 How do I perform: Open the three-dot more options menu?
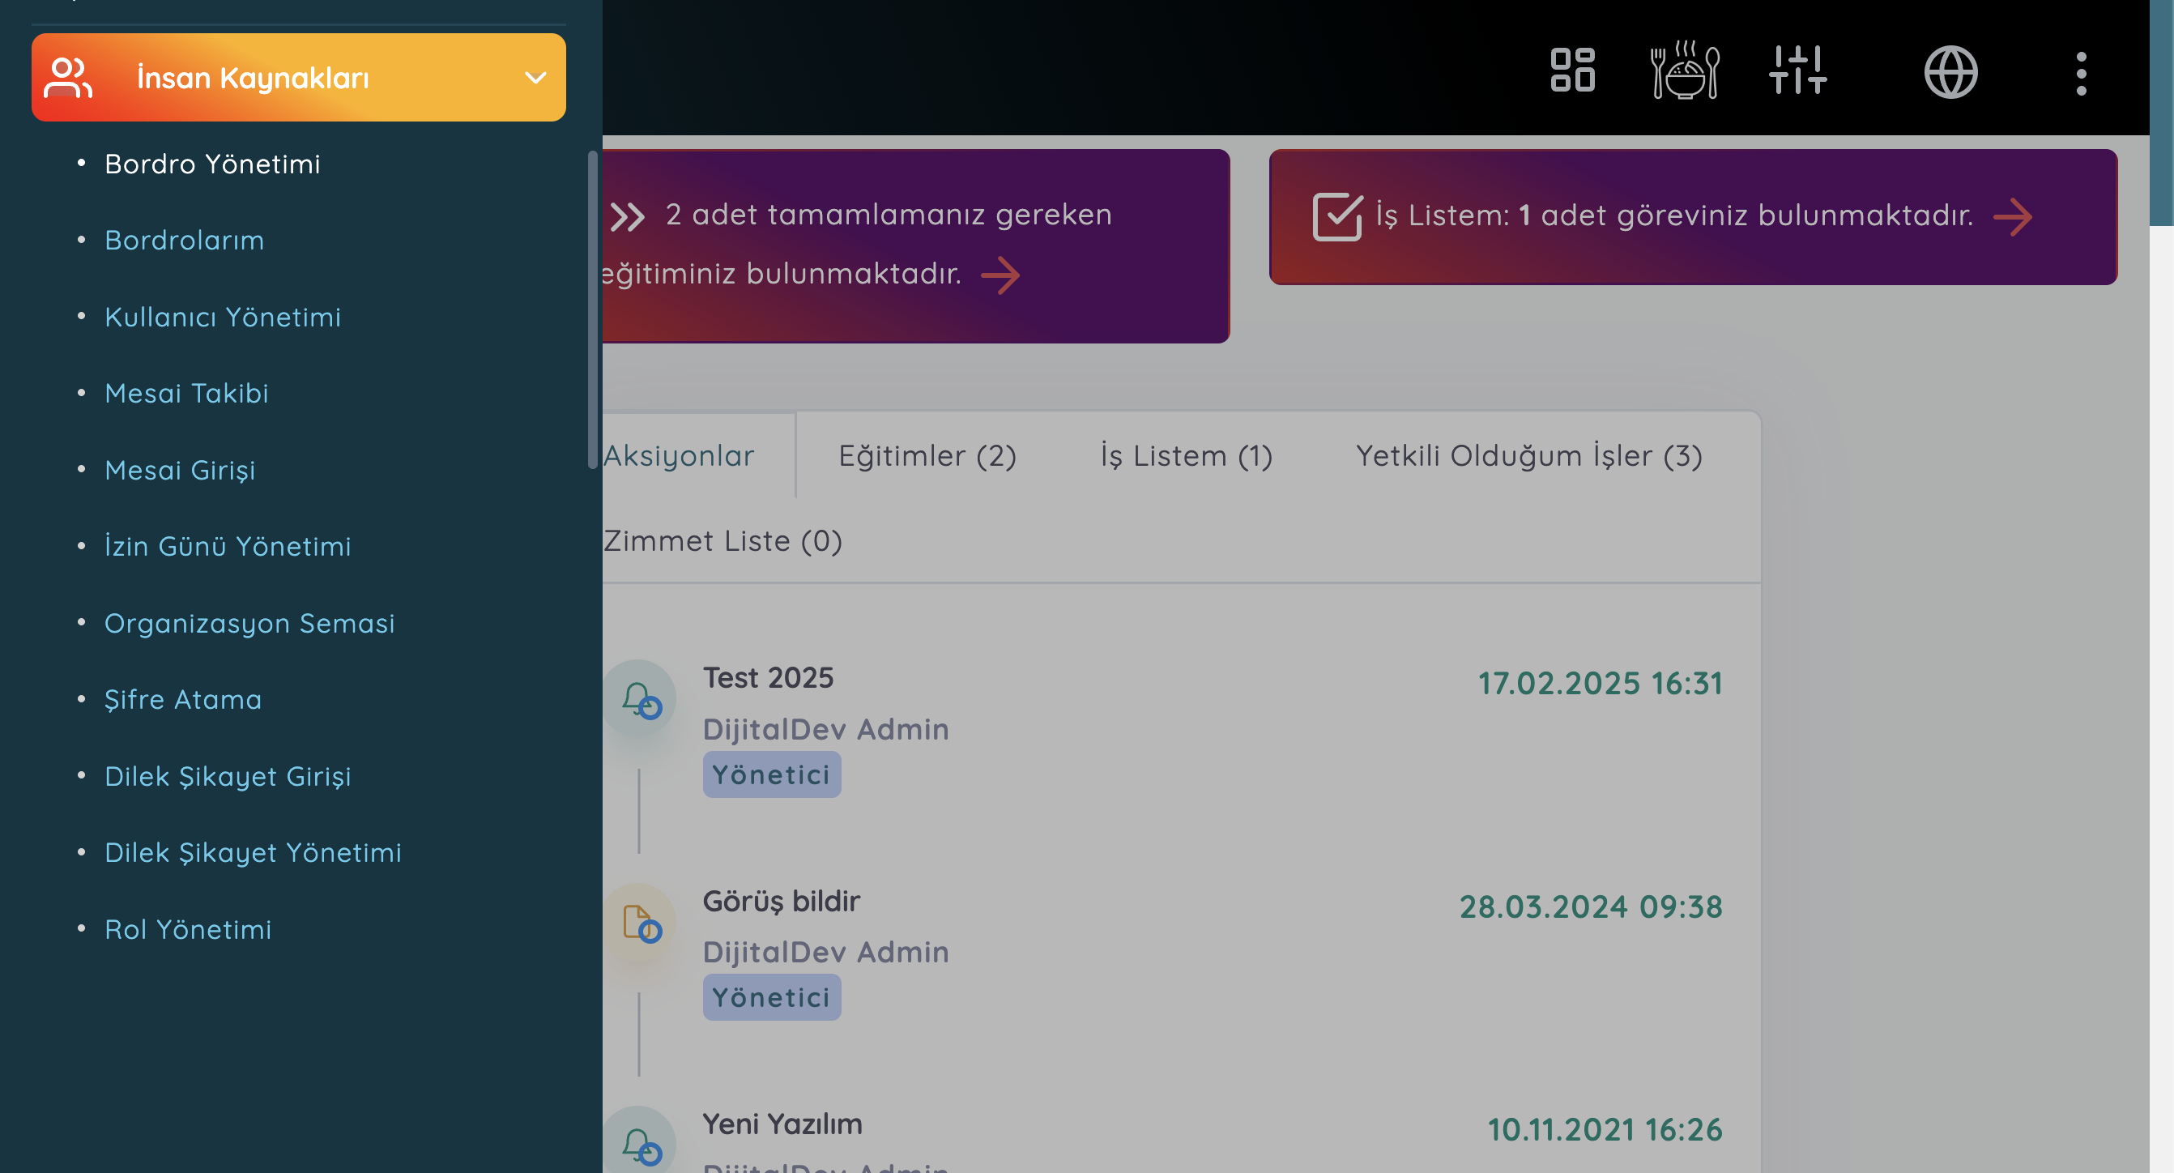coord(2081,74)
